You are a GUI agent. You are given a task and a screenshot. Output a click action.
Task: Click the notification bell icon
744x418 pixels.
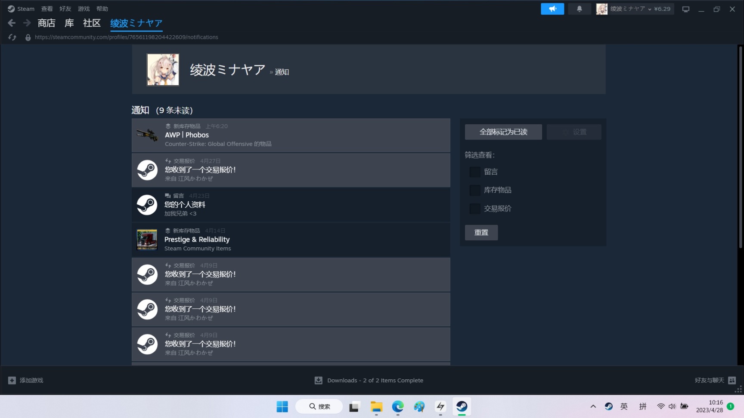coord(579,9)
